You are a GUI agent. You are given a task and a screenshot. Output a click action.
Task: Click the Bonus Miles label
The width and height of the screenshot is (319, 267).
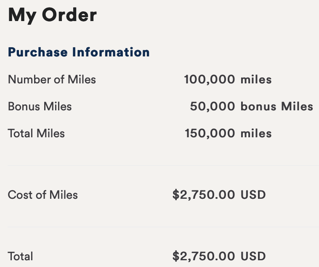(40, 106)
